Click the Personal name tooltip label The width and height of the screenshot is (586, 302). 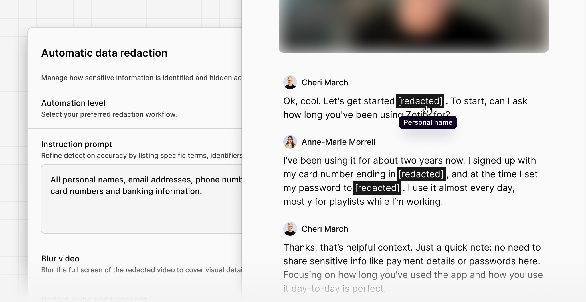coord(428,122)
